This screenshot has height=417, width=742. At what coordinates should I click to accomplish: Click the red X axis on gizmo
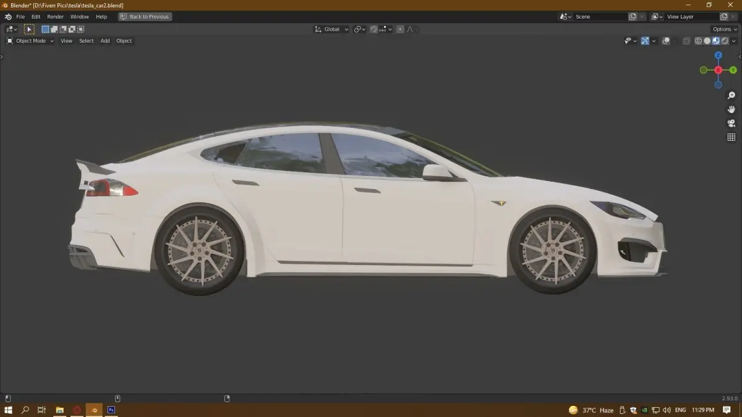pos(719,70)
